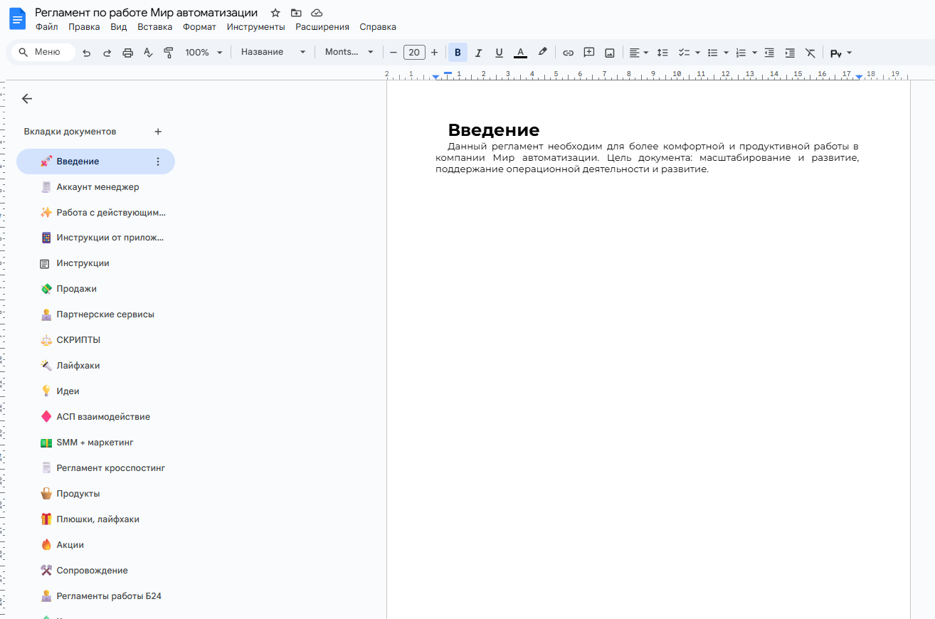Viewport: 935px width, 619px height.
Task: Click the Введение heading in document
Action: (x=493, y=130)
